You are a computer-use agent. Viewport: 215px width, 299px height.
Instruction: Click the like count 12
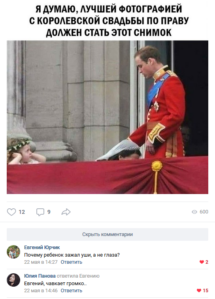coord(22,212)
